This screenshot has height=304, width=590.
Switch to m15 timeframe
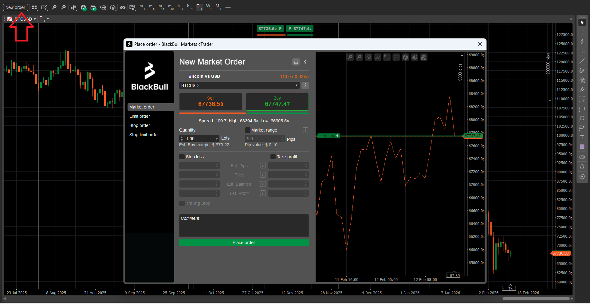[x=161, y=7]
